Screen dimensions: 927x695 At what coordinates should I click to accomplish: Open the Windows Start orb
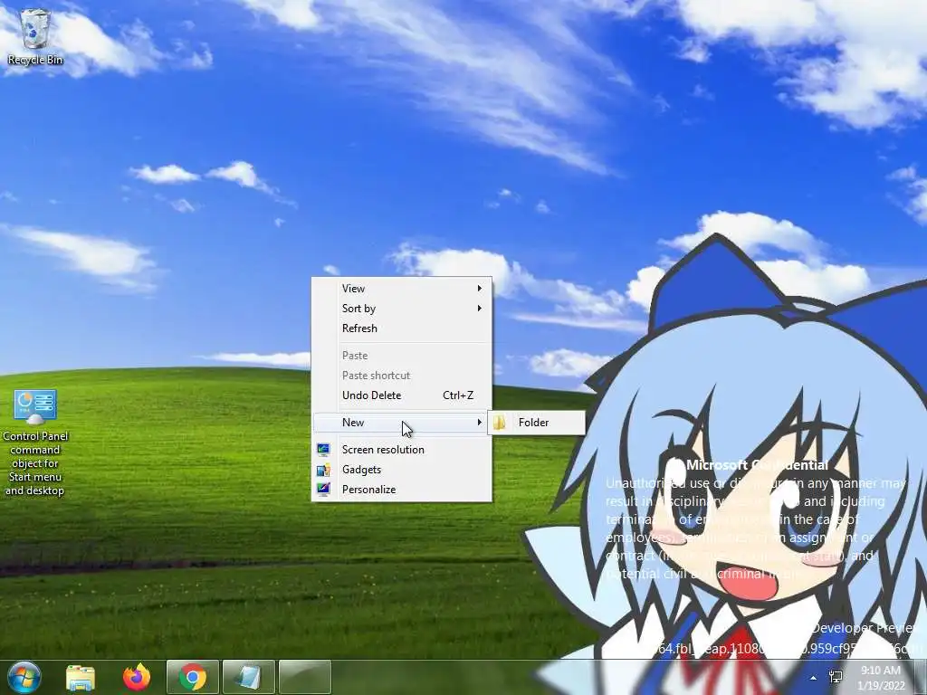click(24, 677)
